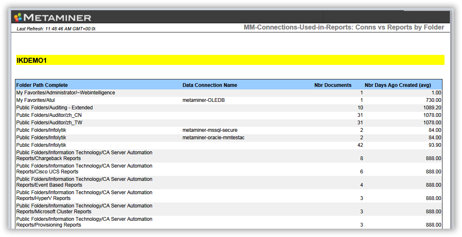Select the Microsoft Cluster Reports folder row
This screenshot has height=237, width=462.
click(229, 209)
